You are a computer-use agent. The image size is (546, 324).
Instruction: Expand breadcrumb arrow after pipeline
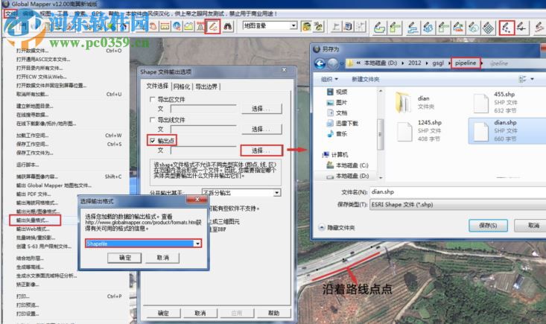coord(482,63)
